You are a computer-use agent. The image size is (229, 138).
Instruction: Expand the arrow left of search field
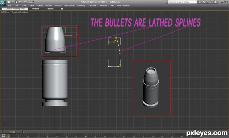click(167, 2)
